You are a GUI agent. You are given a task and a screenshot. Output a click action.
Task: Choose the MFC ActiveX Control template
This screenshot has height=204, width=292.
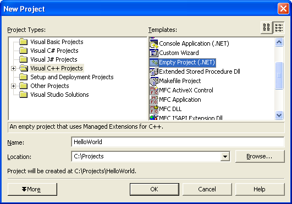pos(186,90)
